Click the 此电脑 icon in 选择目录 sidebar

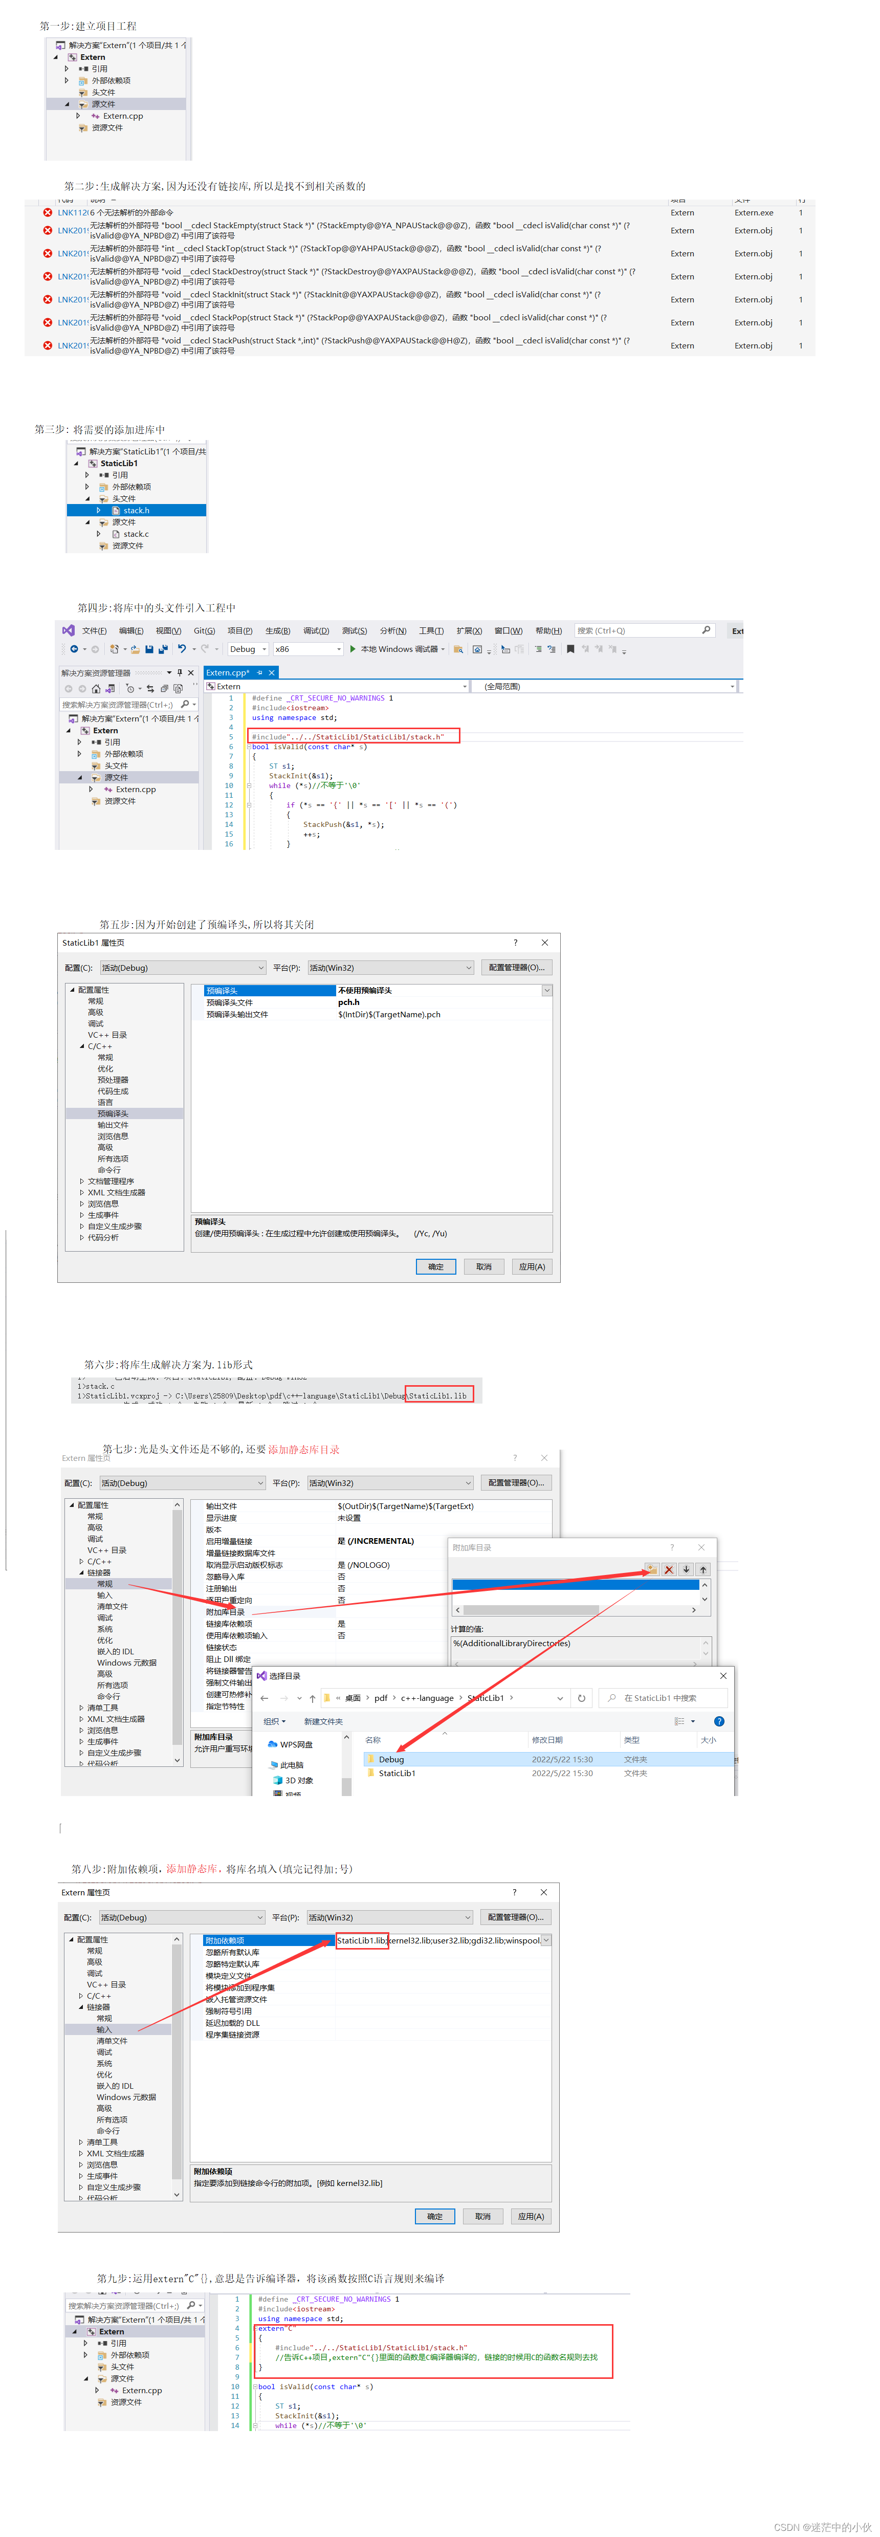pos(273,1765)
